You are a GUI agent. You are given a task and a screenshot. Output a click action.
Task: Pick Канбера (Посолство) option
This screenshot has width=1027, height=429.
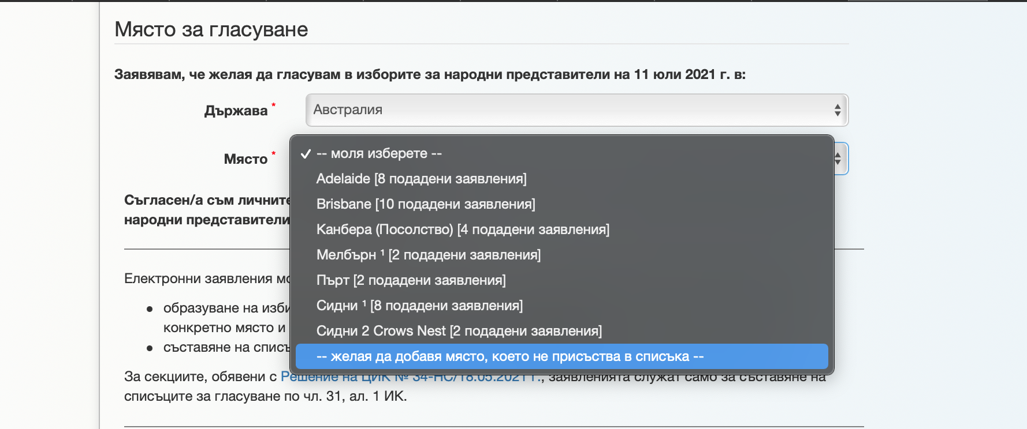463,229
